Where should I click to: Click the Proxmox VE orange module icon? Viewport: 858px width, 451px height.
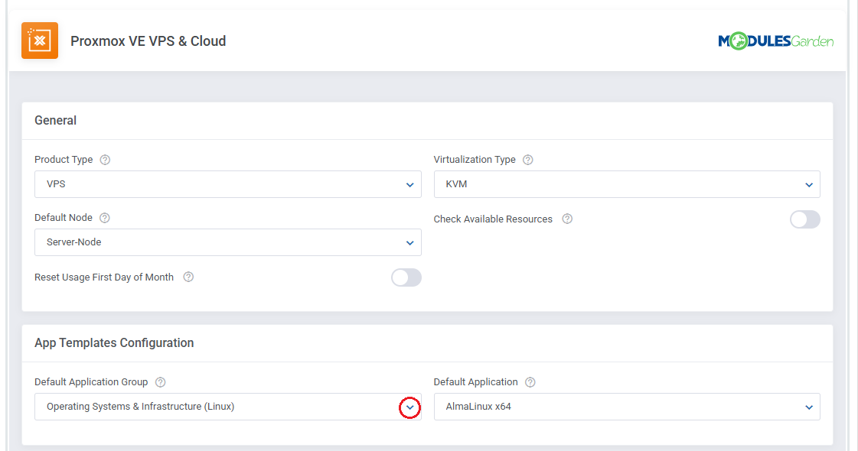point(40,41)
